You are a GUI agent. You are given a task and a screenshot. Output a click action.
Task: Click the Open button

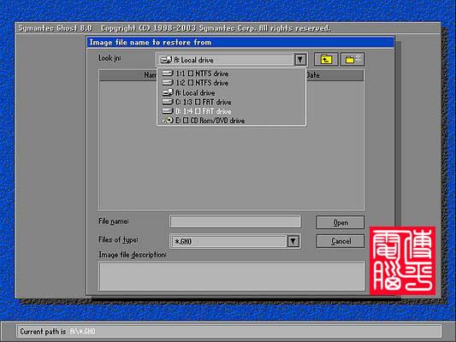coord(341,222)
